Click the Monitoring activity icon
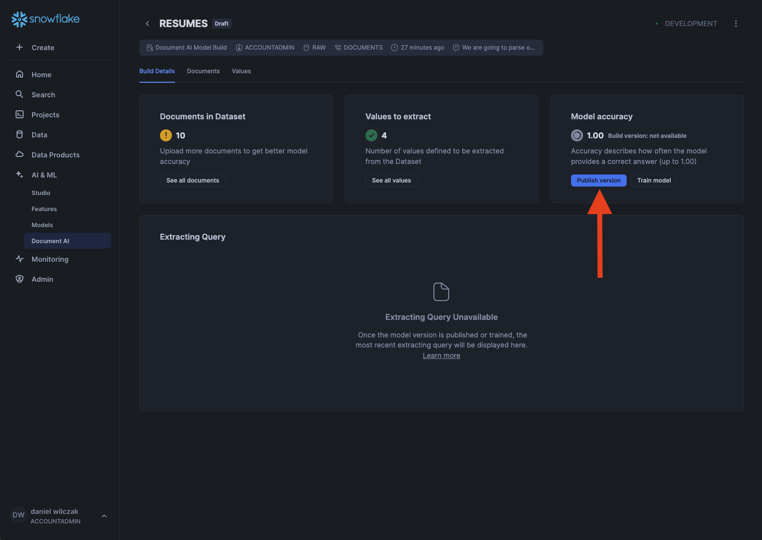This screenshot has height=540, width=762. [20, 259]
